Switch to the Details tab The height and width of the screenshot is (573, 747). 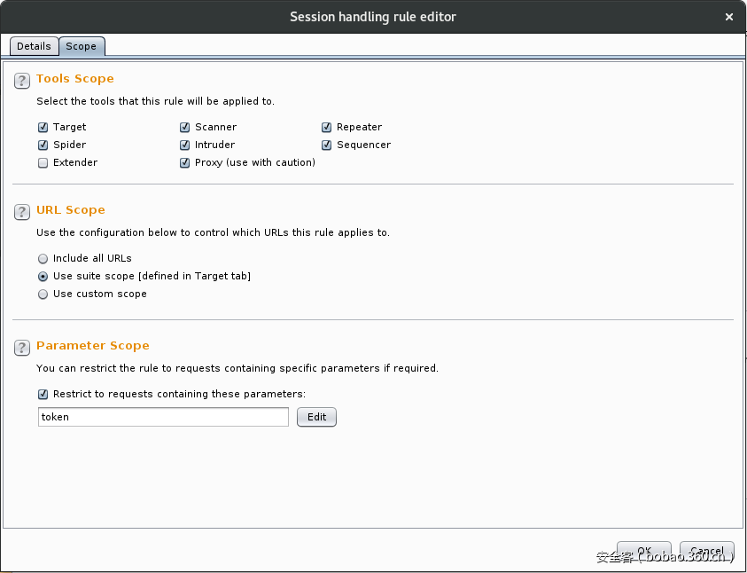click(34, 46)
